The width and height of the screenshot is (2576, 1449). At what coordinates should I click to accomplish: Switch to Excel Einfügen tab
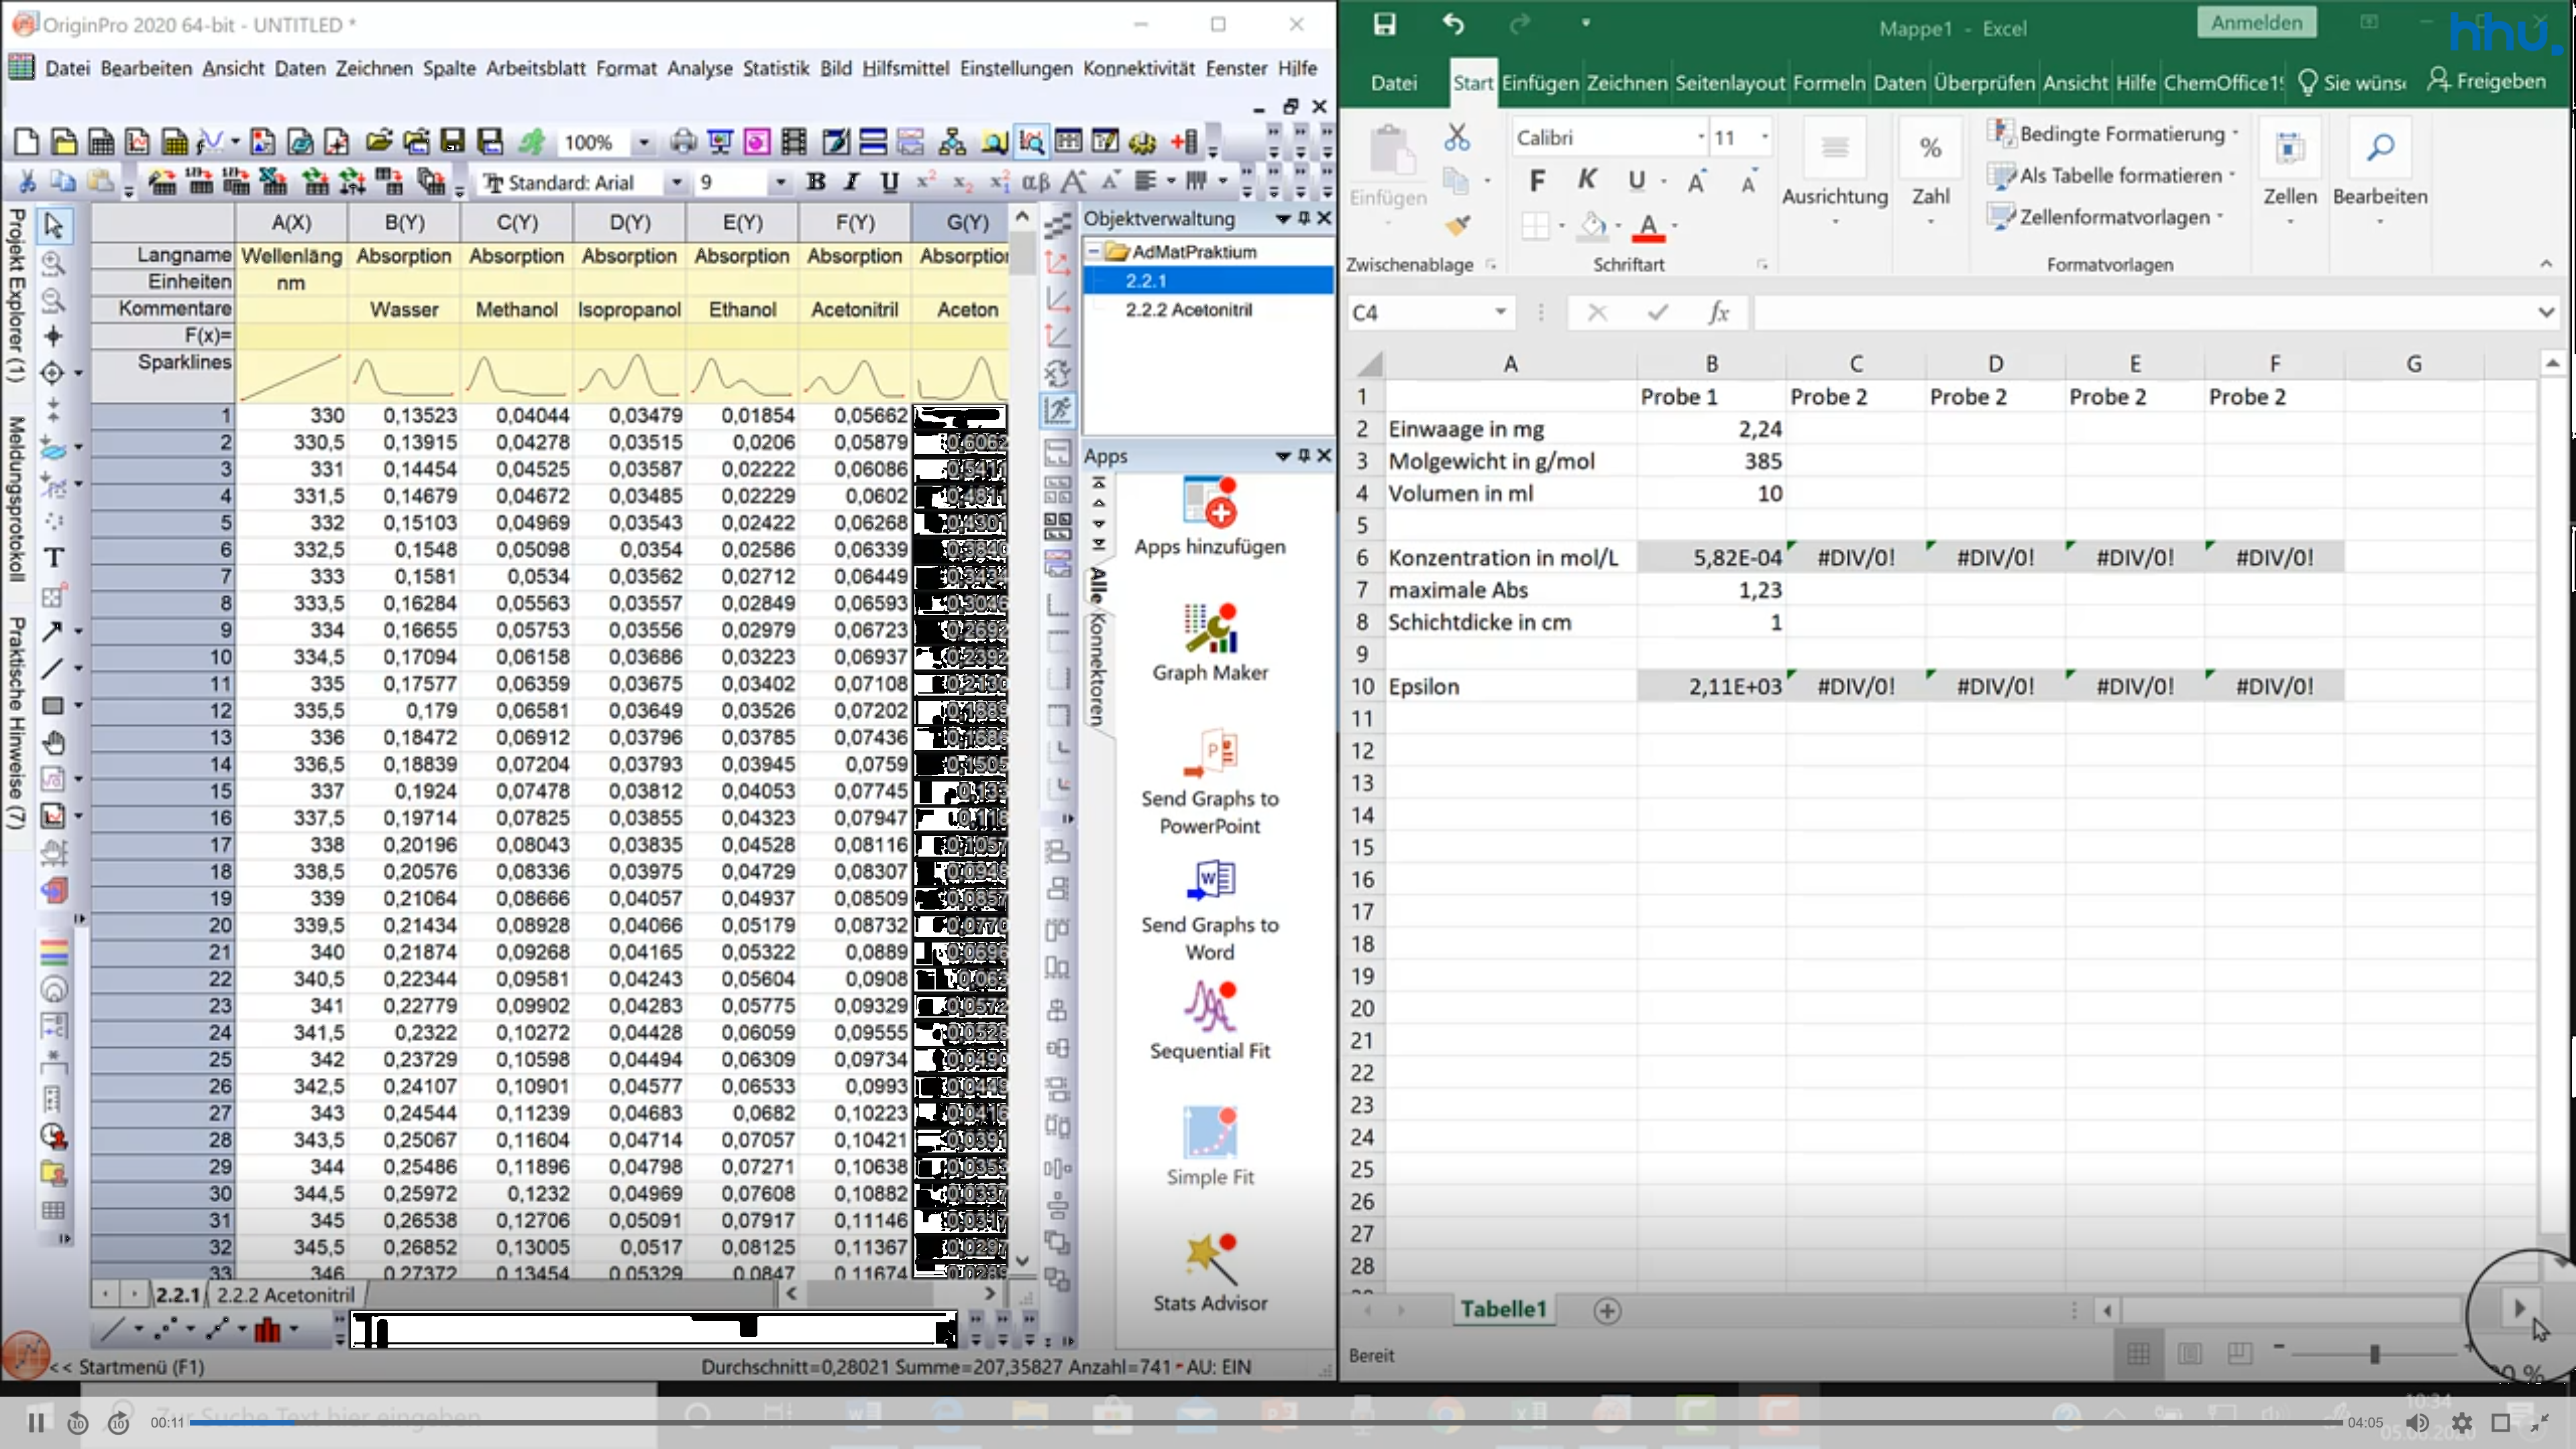(1540, 83)
